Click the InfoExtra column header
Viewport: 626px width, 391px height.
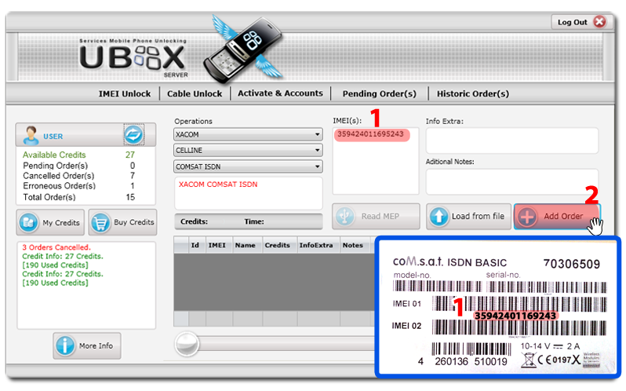click(x=316, y=245)
